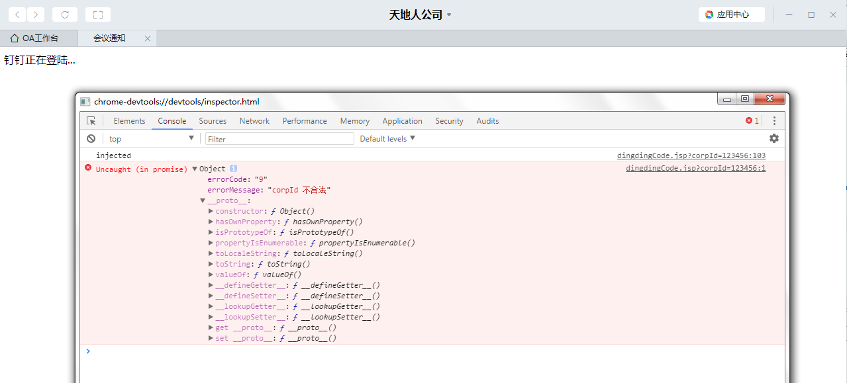Open the 应用中心 app center
The width and height of the screenshot is (847, 383).
point(731,15)
